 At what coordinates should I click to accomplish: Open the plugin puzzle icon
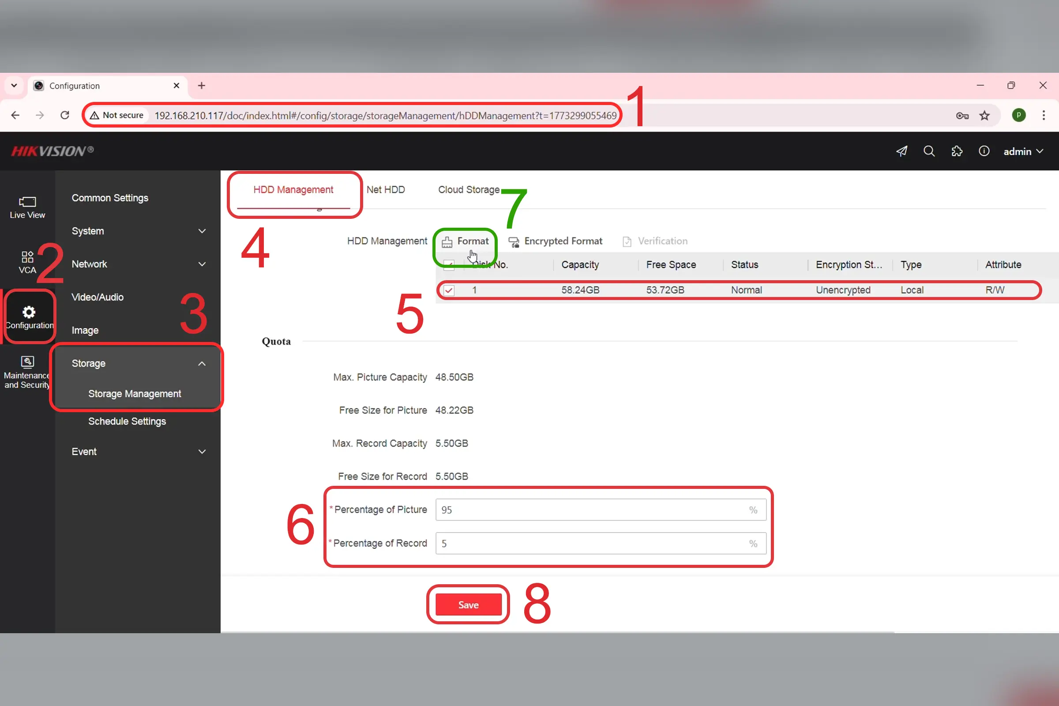(957, 151)
